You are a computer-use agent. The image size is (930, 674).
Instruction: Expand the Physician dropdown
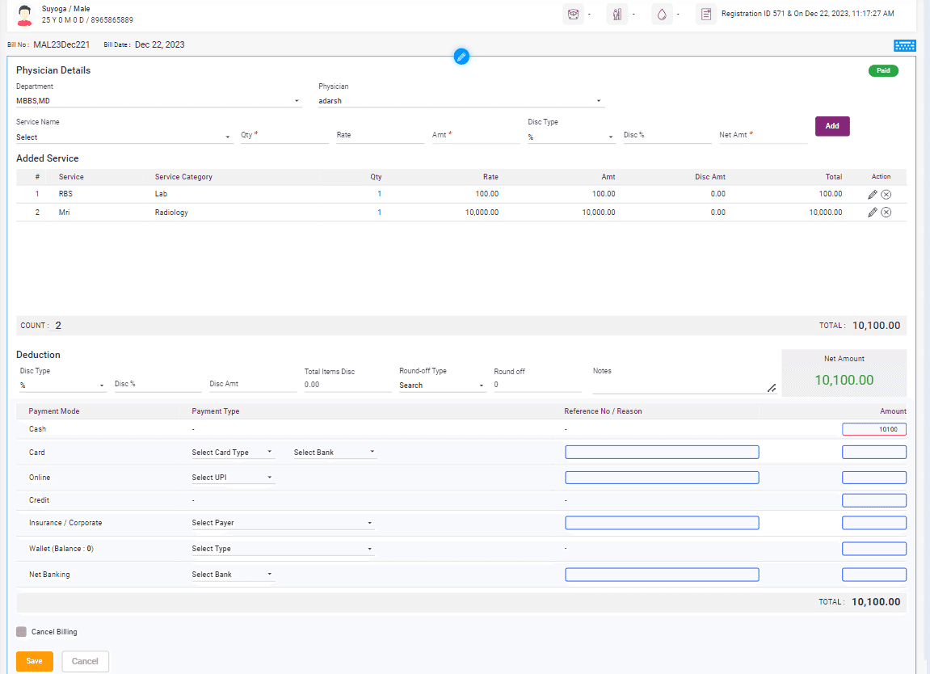pos(461,101)
